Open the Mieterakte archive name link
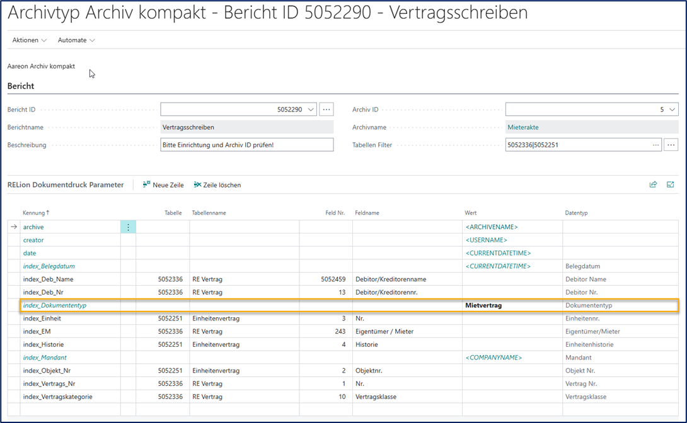Viewport: 687px width, 423px height. tap(522, 127)
